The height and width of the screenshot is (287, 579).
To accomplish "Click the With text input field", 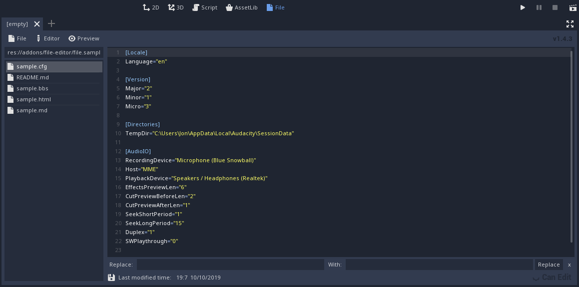I will (439, 265).
